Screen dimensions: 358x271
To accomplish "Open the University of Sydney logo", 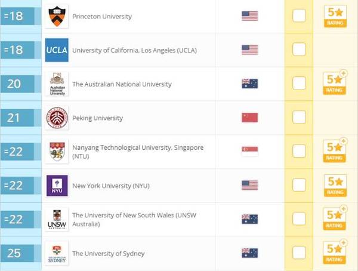I will [57, 253].
